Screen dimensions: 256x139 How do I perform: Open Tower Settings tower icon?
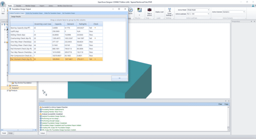pos(169,10)
